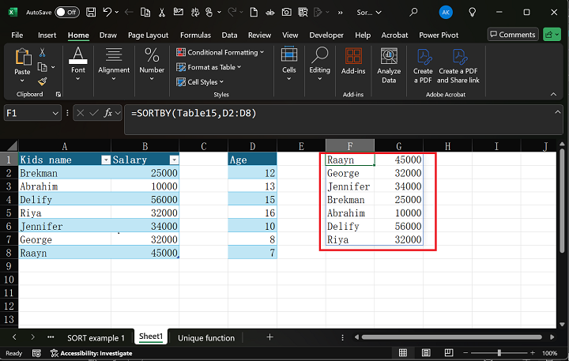Viewport: 569px width, 361px height.
Task: Click Accessibility: Investigate in status bar
Action: tap(91, 353)
